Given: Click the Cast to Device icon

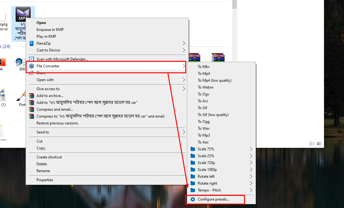Looking at the screenshot, I should (32, 50).
